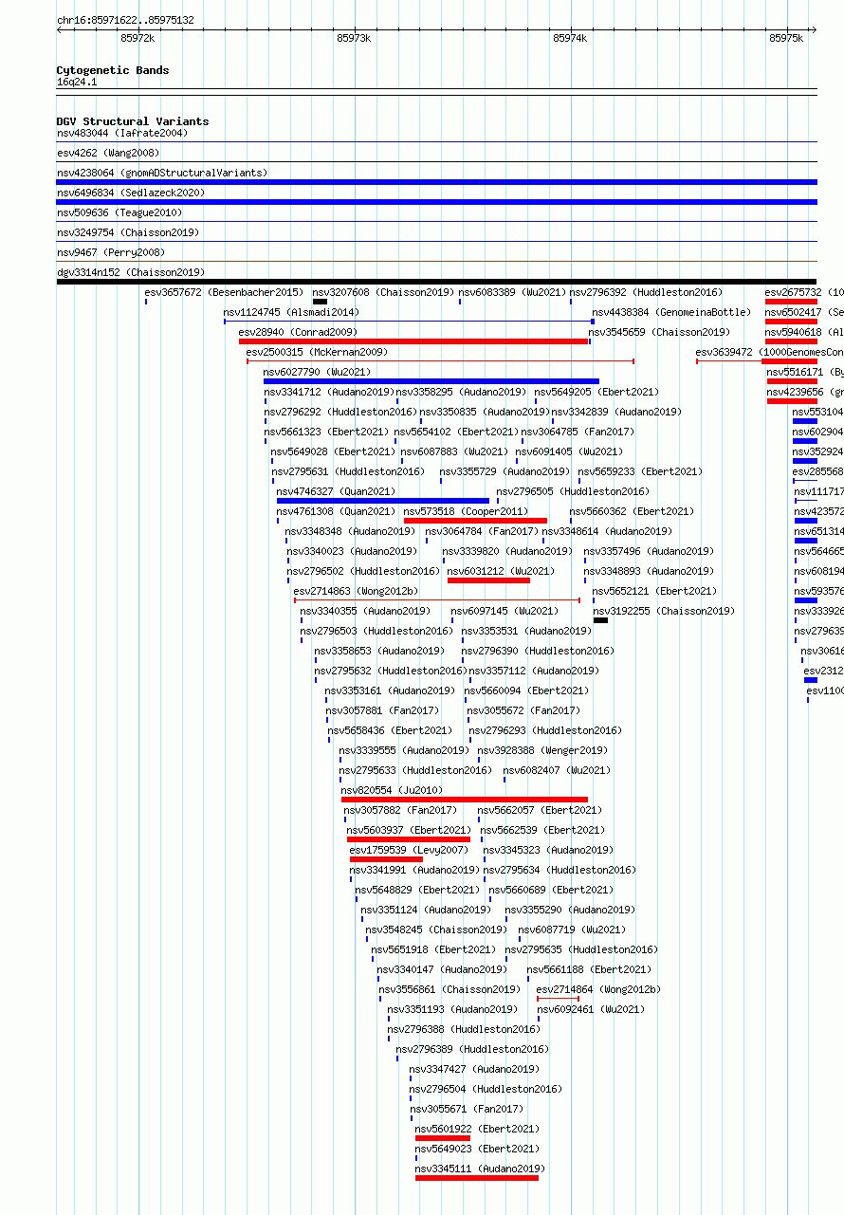
Task: Open the DGV Structural Variants track heading
Action: pos(133,121)
